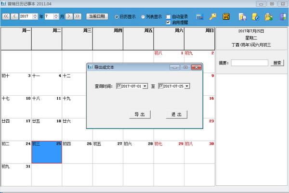
Task: Jump back a year with double-left arrow
Action: coord(6,16)
